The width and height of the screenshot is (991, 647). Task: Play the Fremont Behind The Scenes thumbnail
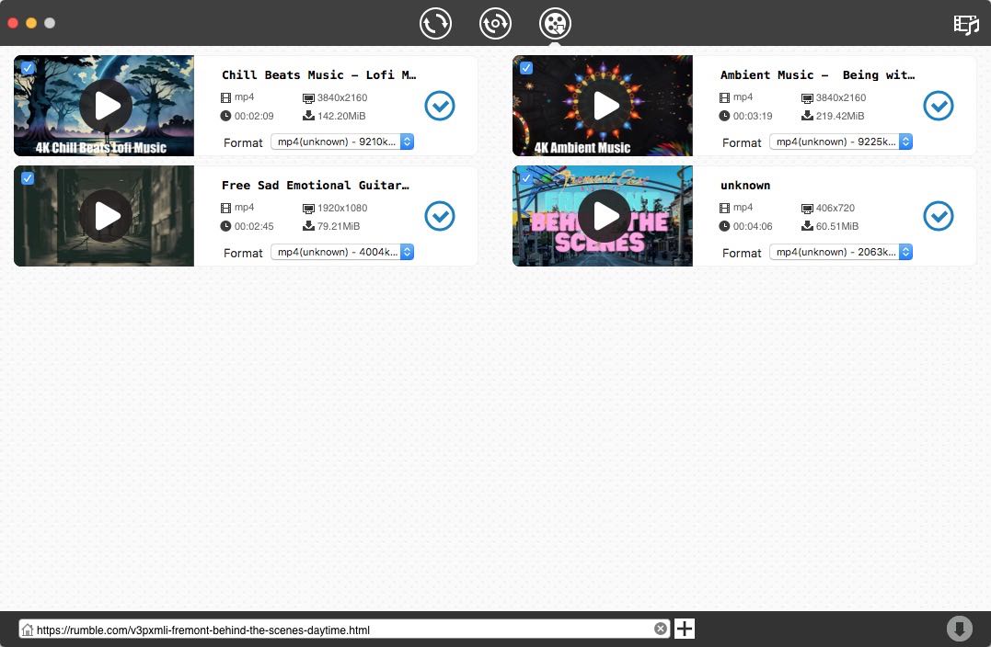click(605, 216)
